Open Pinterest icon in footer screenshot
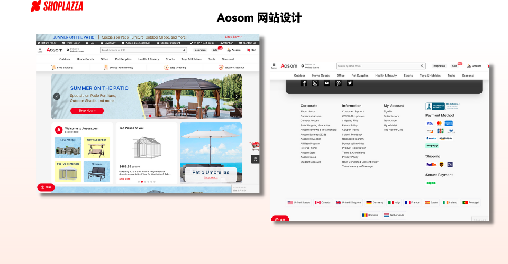Image resolution: width=508 pixels, height=264 pixels. tap(339, 83)
